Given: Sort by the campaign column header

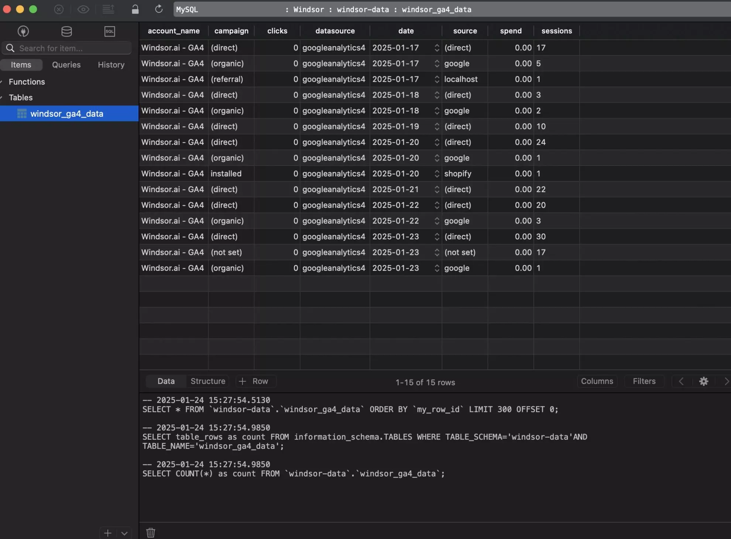Looking at the screenshot, I should (231, 31).
